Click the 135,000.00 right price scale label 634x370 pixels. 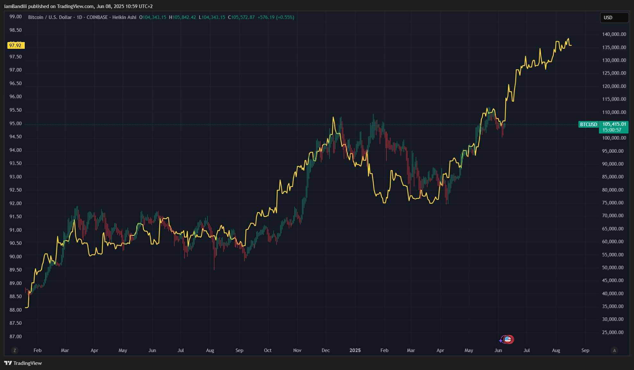pyautogui.click(x=614, y=47)
